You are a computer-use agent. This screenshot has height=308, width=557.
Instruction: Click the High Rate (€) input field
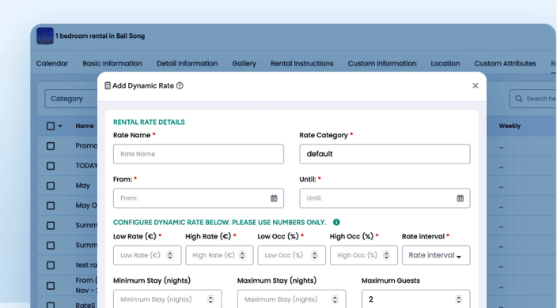[x=219, y=255]
